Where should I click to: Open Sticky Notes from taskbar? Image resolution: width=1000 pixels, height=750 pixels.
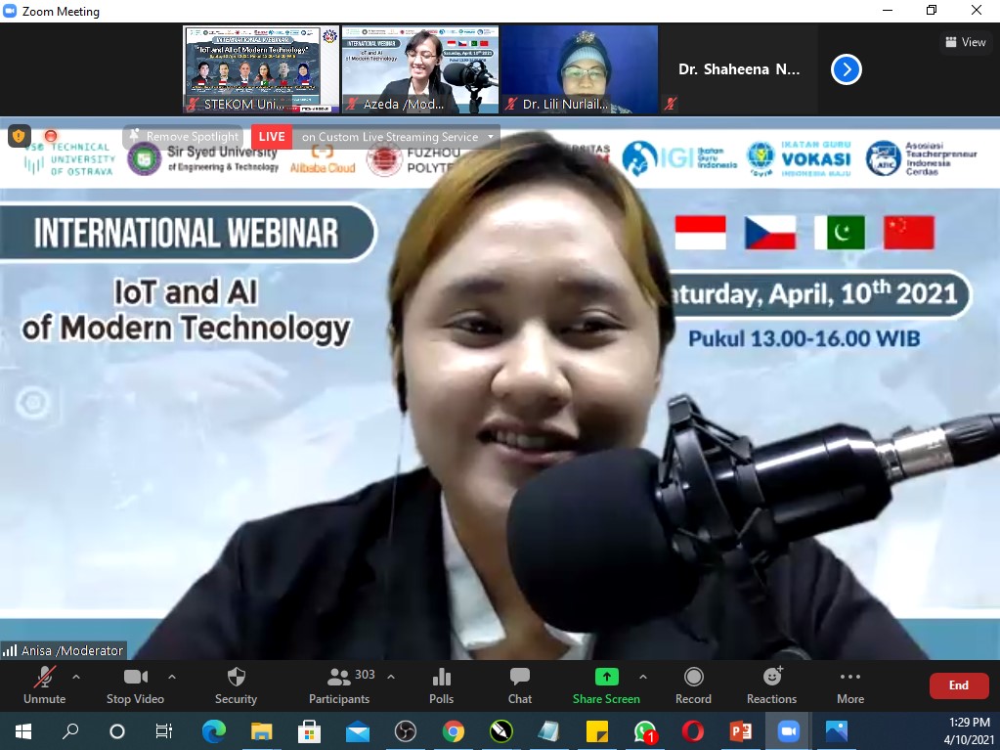(x=597, y=730)
